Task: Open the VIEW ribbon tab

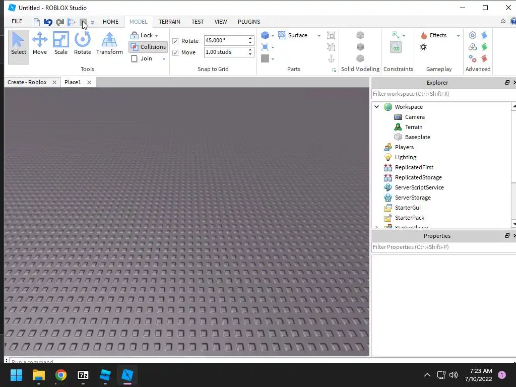Action: point(221,22)
